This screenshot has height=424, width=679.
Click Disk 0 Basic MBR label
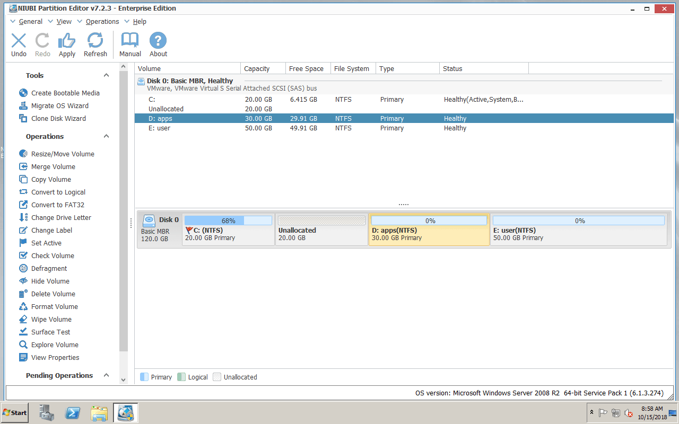pos(160,228)
